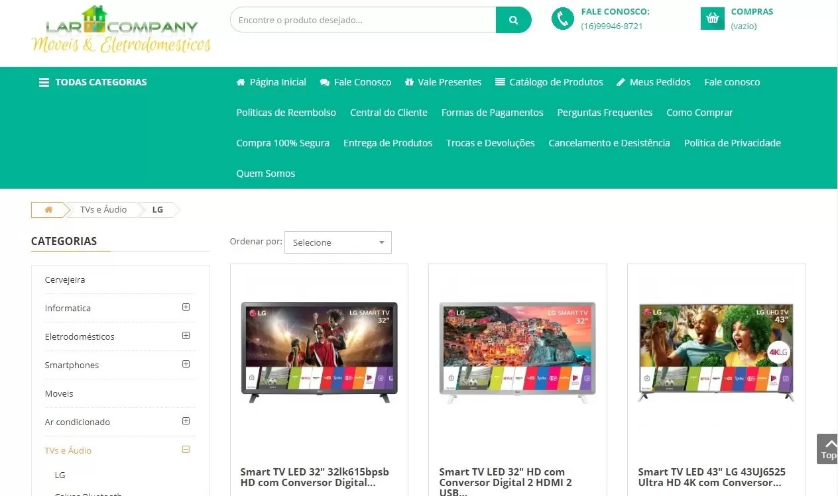The width and height of the screenshot is (838, 496).
Task: Open Cancelamento e Desistência
Action: [609, 143]
